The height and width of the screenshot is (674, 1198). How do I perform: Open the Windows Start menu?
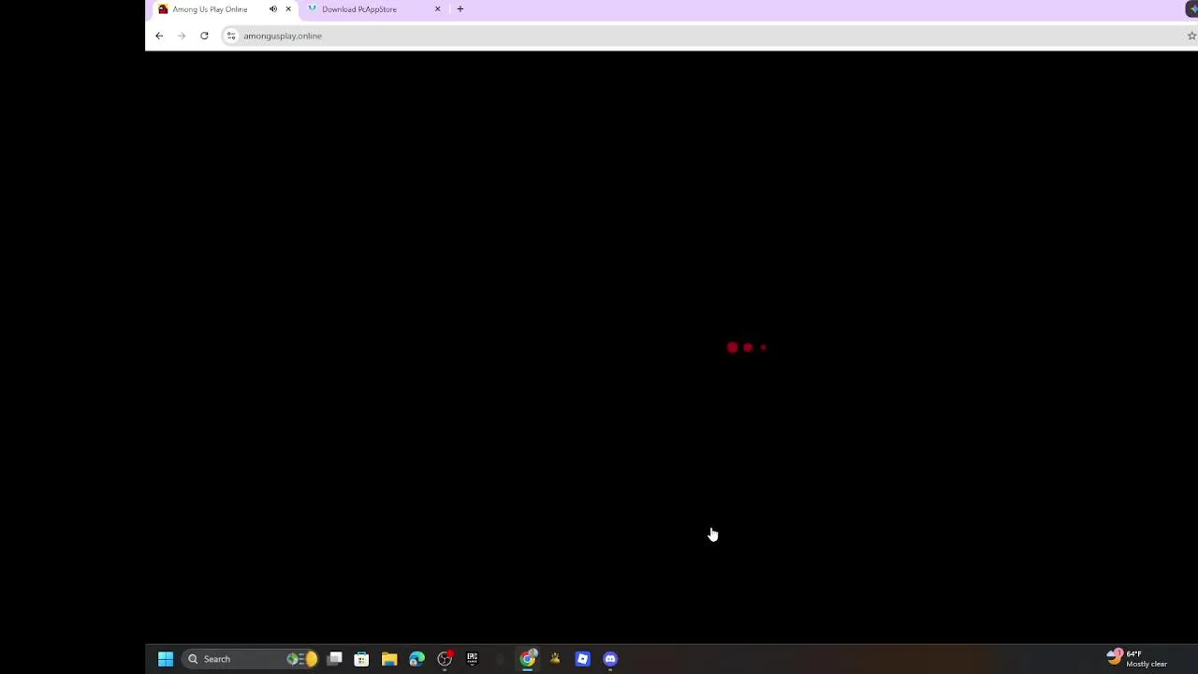coord(166,659)
